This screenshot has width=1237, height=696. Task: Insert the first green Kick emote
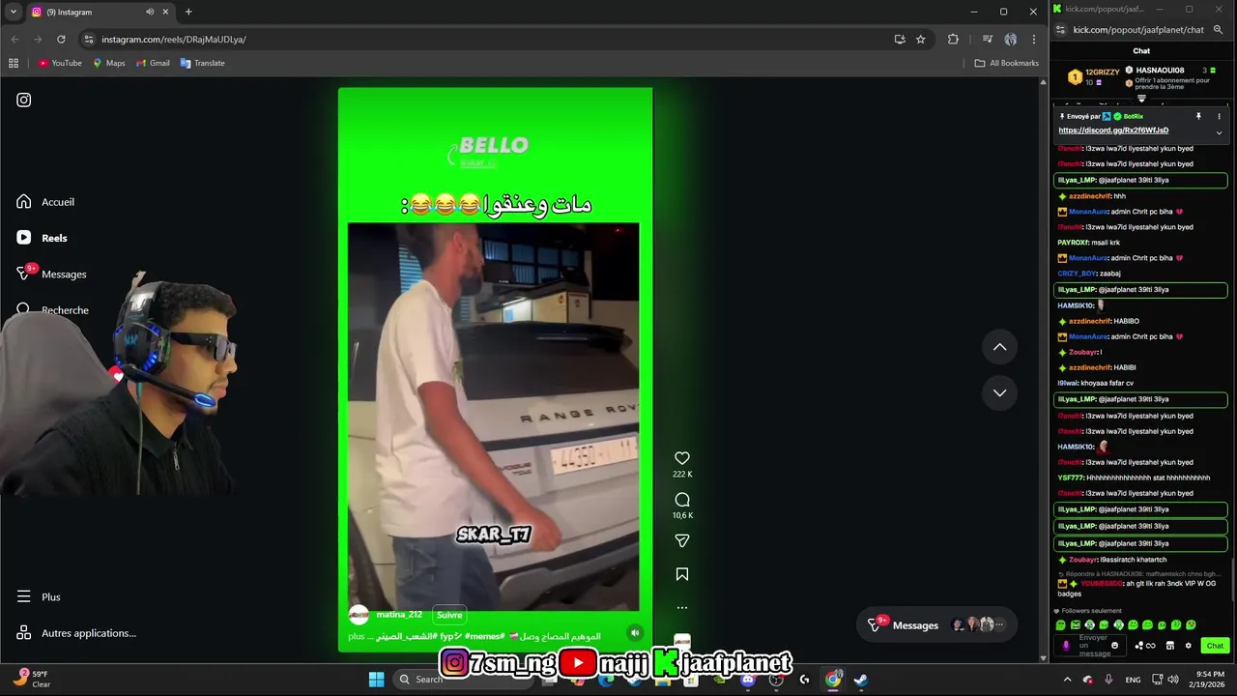pyautogui.click(x=1060, y=625)
